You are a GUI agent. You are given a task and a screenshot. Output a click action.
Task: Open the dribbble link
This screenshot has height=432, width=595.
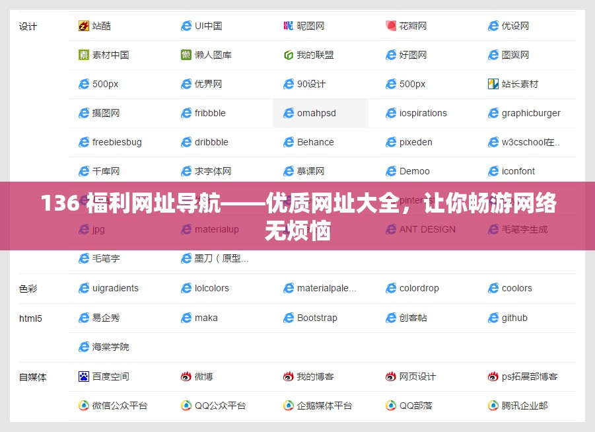point(211,142)
